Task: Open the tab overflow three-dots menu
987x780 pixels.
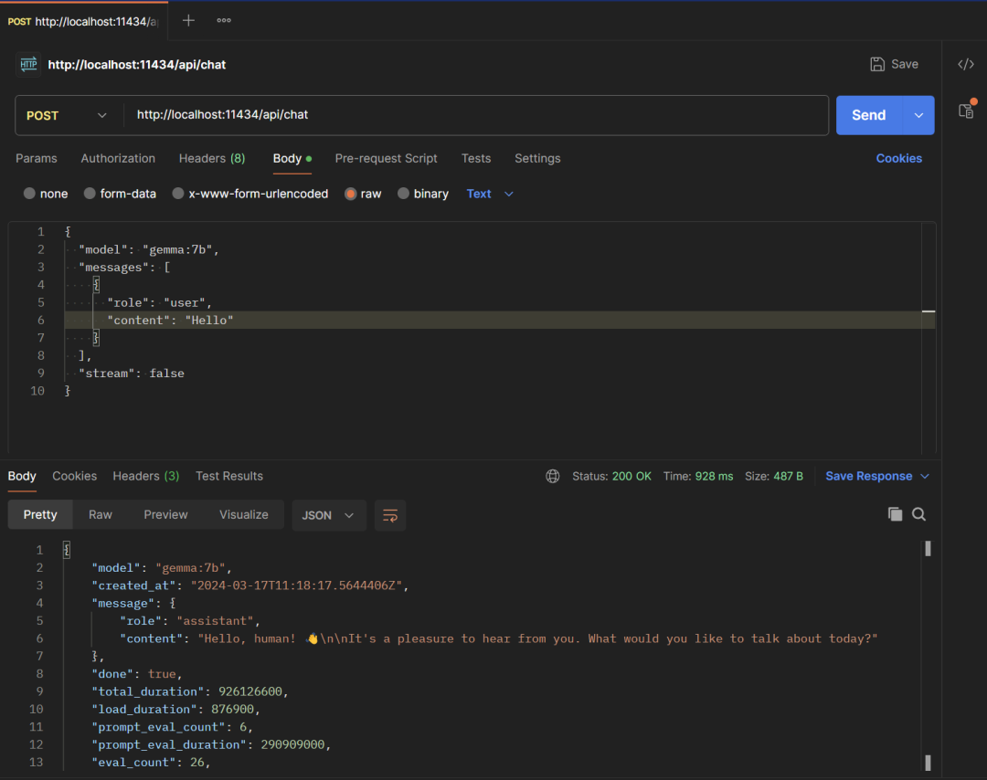Action: tap(224, 20)
